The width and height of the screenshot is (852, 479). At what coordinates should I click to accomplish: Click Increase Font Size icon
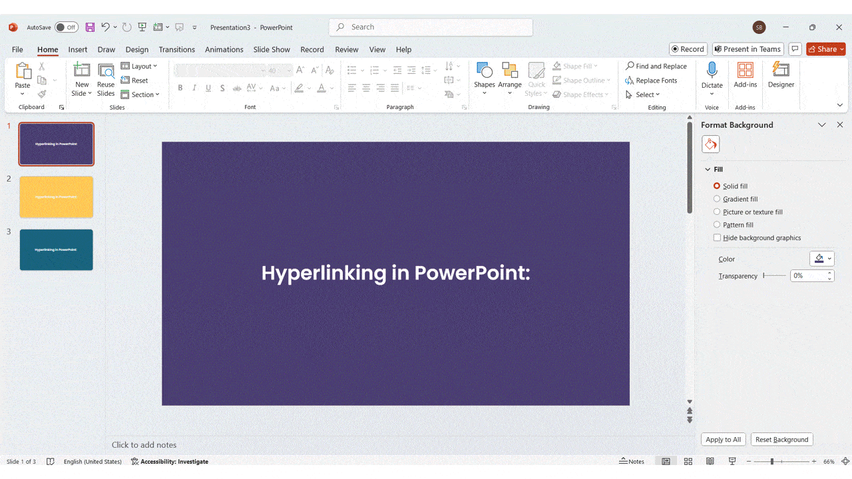300,70
